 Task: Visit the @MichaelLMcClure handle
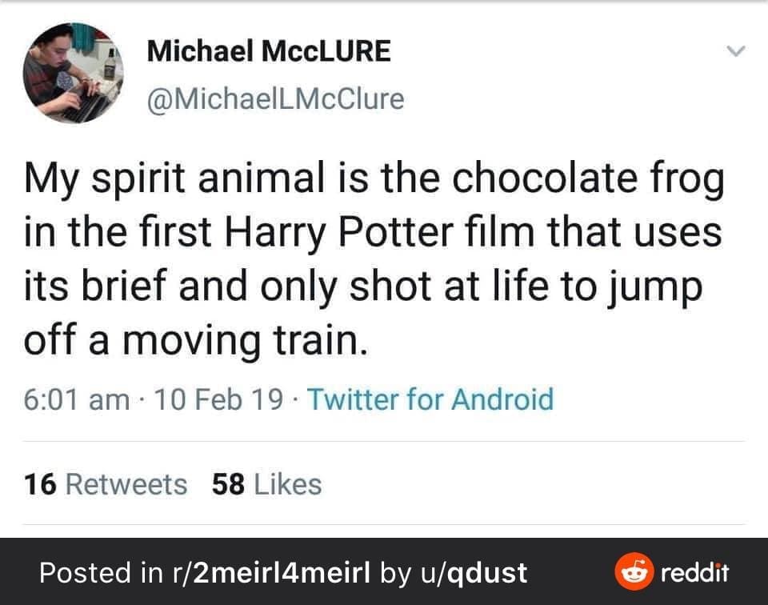coord(275,99)
